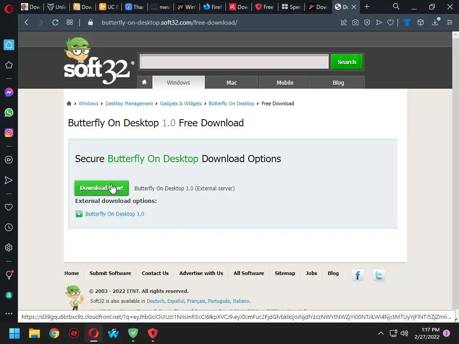Click external Butterfly On Desktop 1.0 link
The height and width of the screenshot is (344, 459).
115,214
